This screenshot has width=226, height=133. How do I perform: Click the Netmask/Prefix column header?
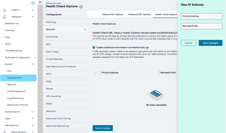(x=168, y=73)
